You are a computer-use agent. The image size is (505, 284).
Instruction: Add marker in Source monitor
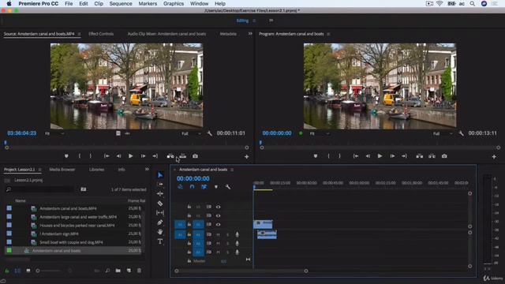pyautogui.click(x=66, y=156)
